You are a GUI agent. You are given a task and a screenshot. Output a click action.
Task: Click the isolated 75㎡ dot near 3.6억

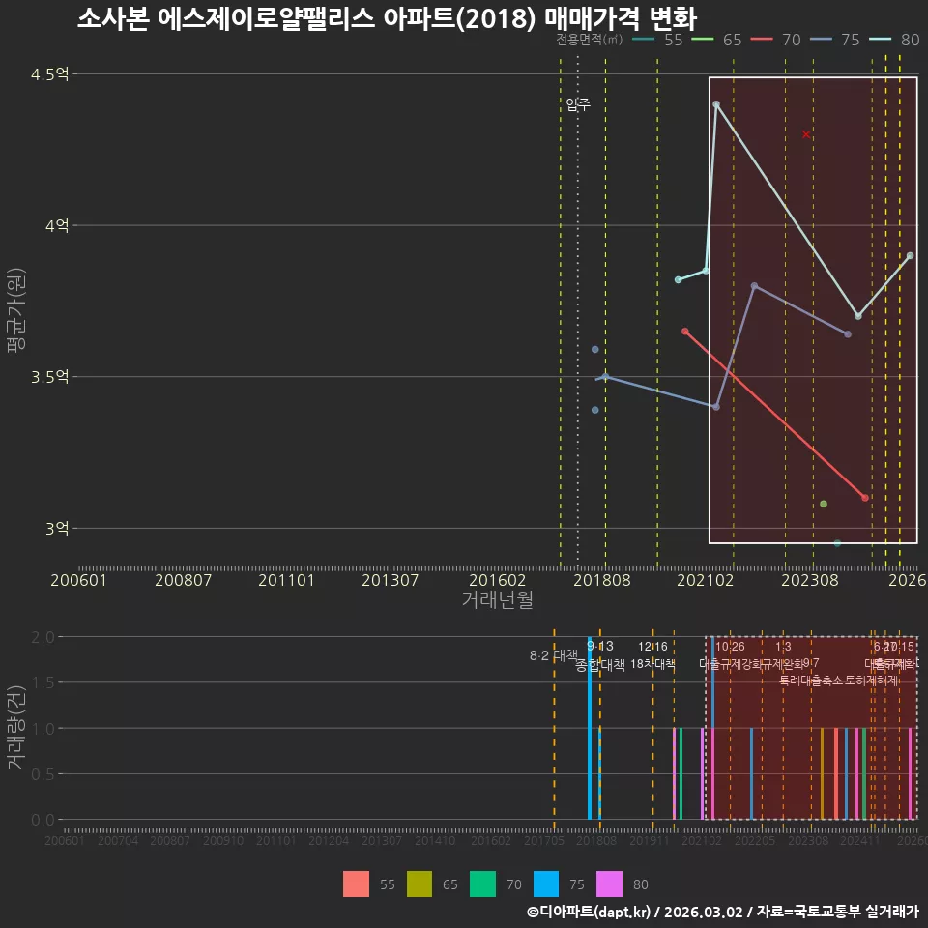595,350
